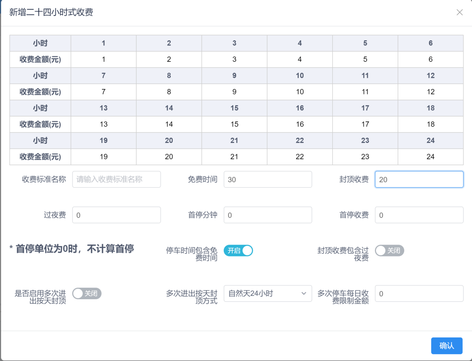Screen dimensions: 472x361
Task: Click the fee amount cell for hour 12
Action: click(431, 92)
